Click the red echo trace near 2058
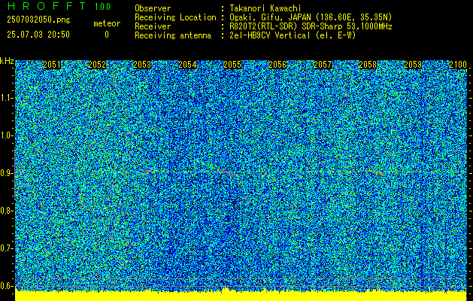The width and height of the screenshot is (473, 301). coord(377,172)
